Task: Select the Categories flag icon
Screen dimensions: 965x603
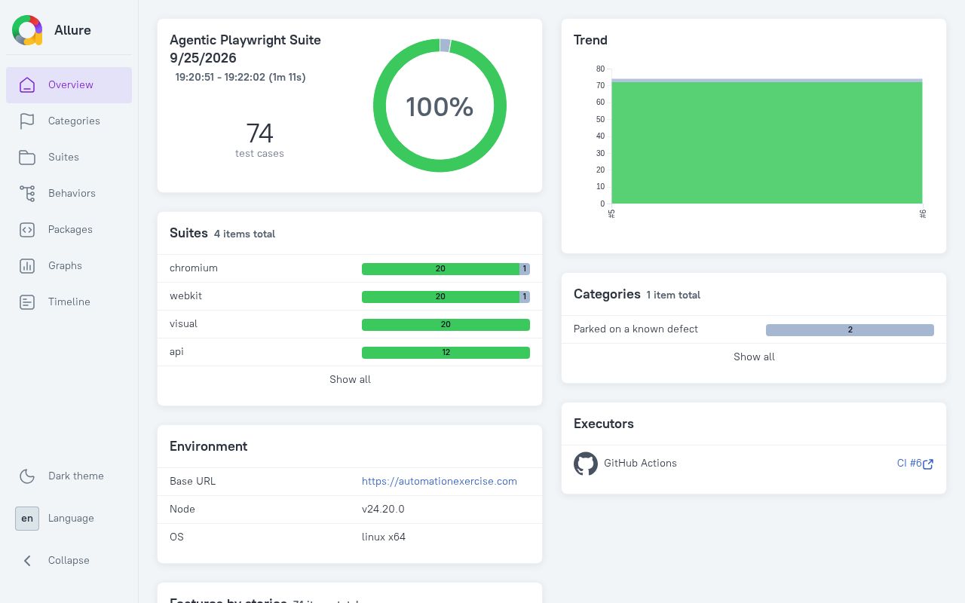Action: [27, 121]
